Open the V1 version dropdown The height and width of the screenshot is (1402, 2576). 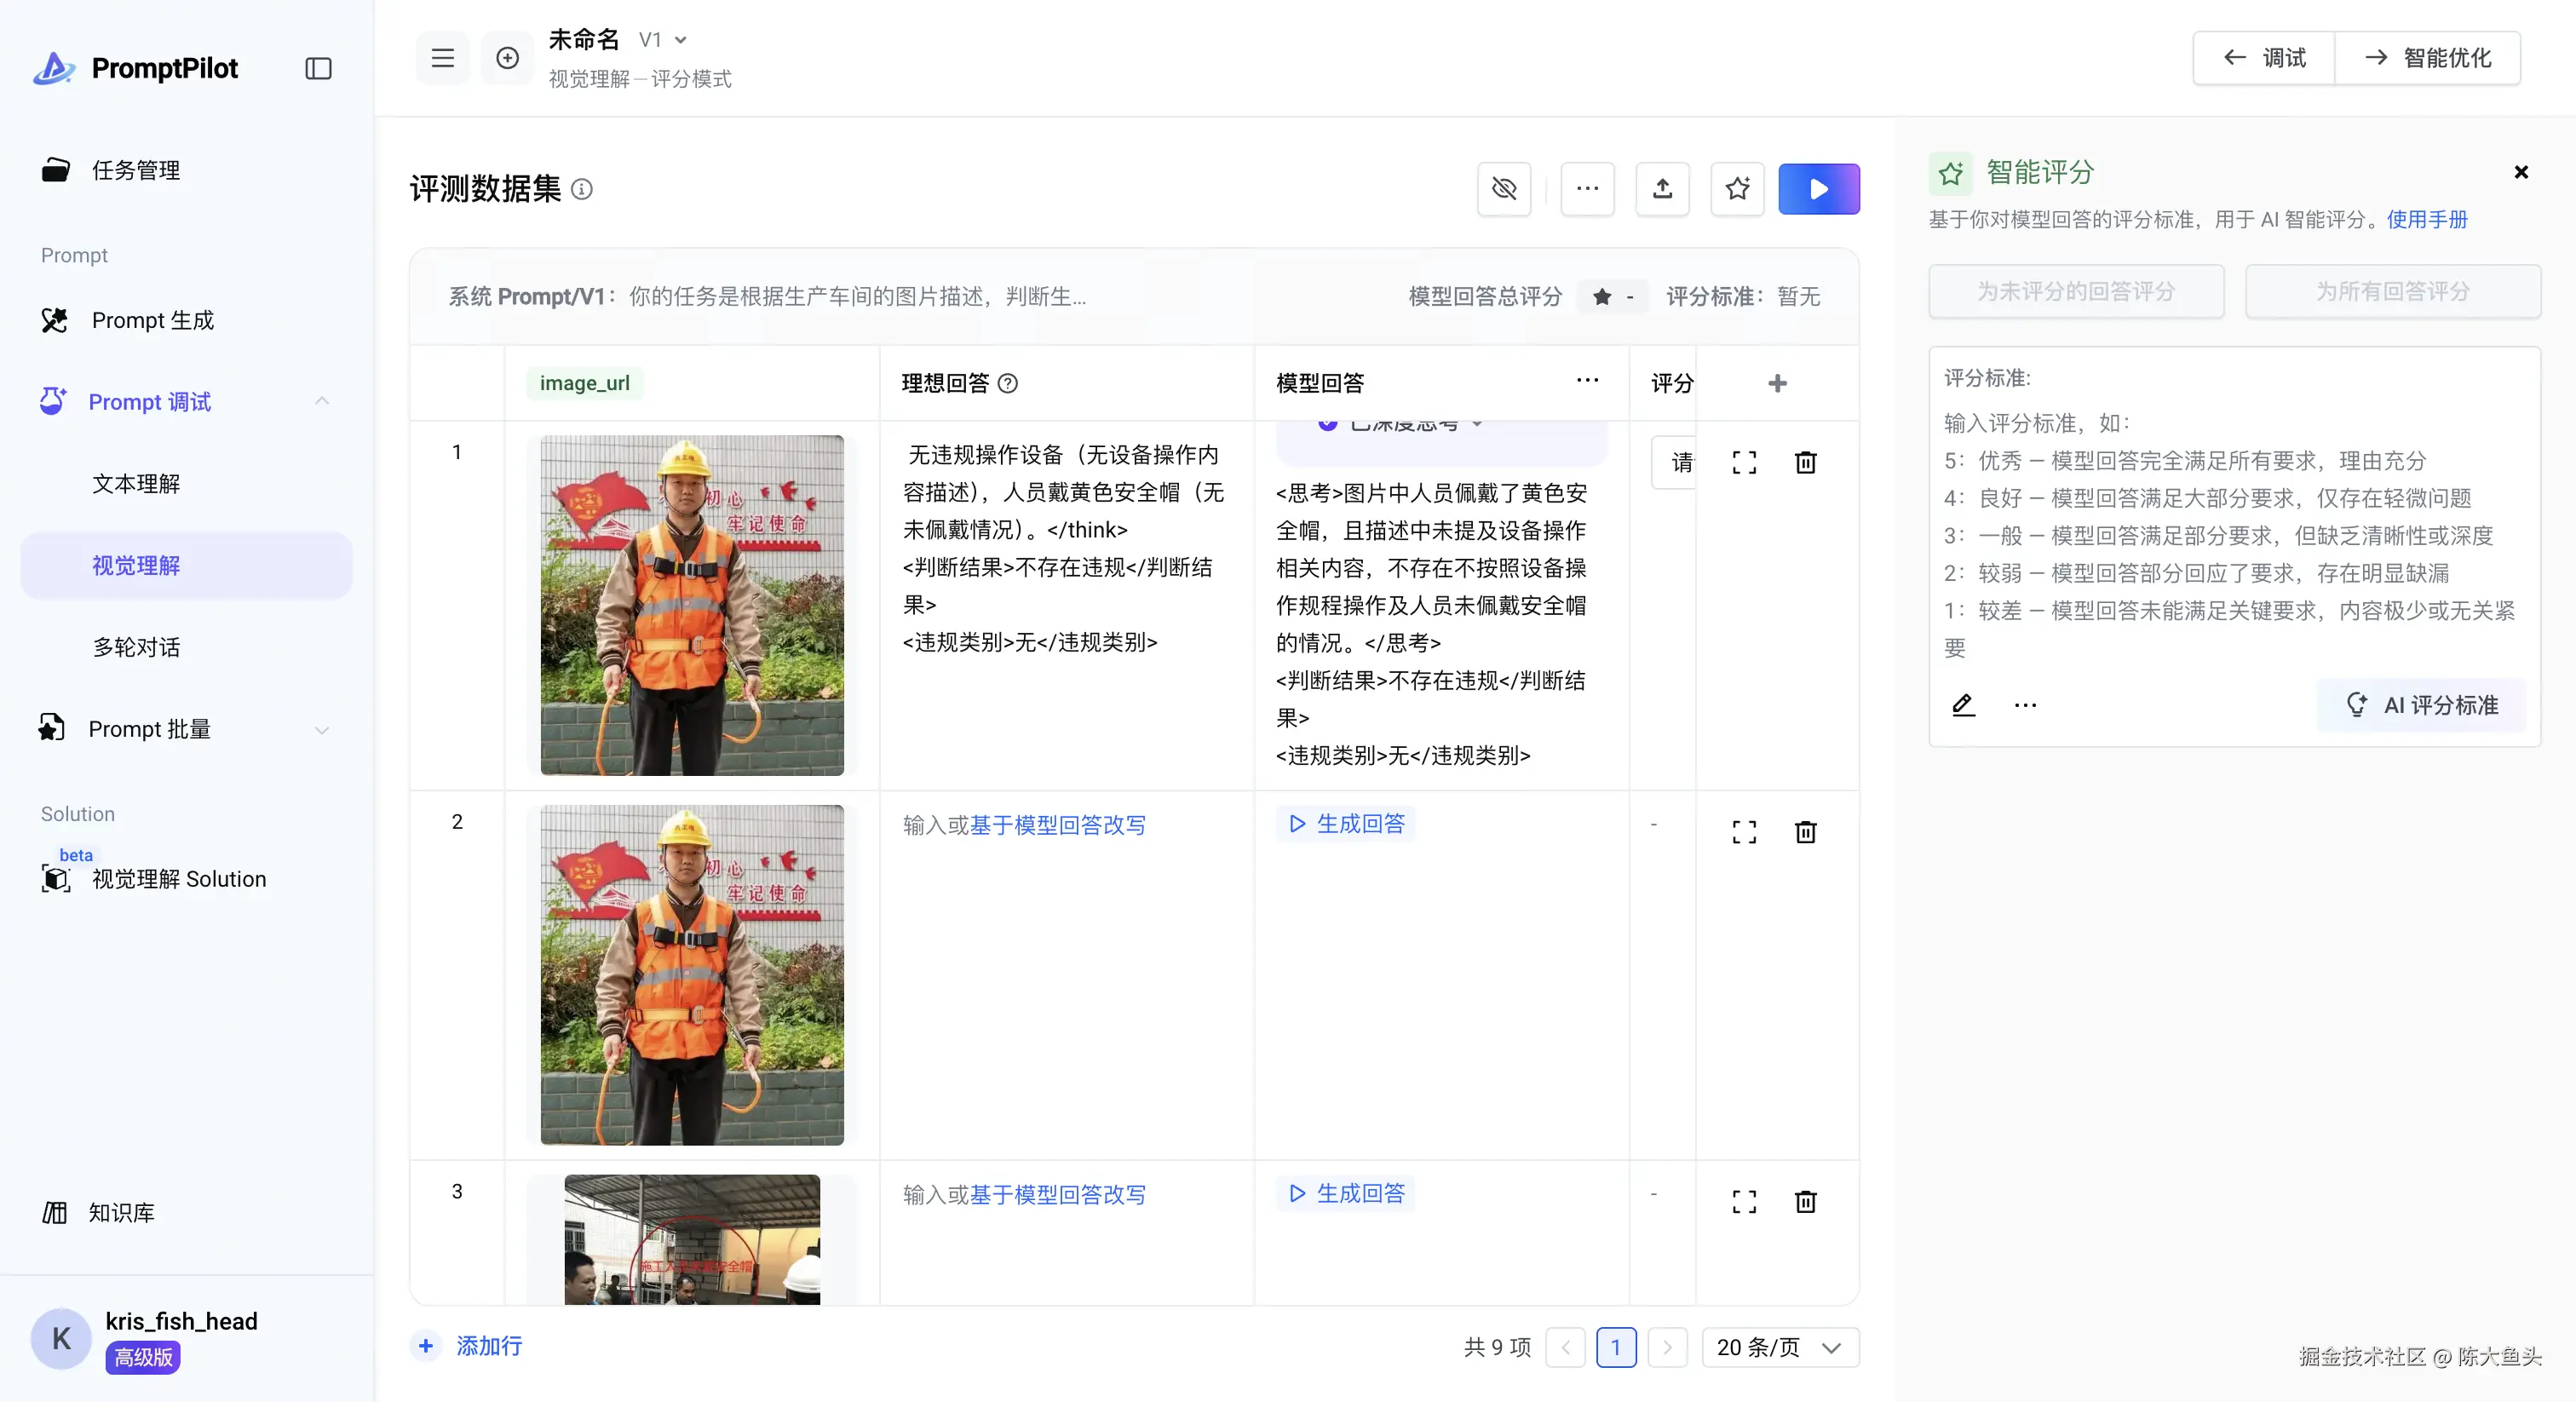663,40
